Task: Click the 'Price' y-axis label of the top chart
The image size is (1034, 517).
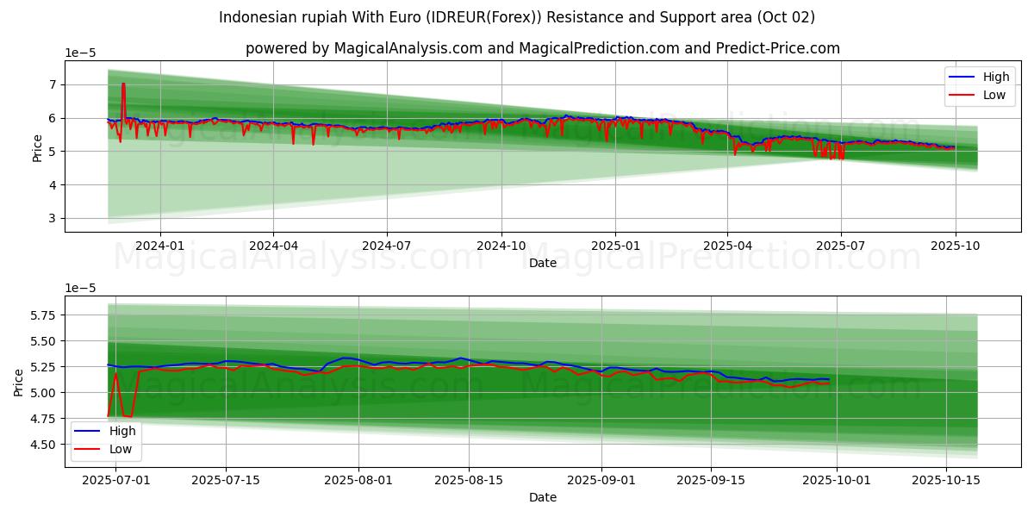Action: coord(37,147)
